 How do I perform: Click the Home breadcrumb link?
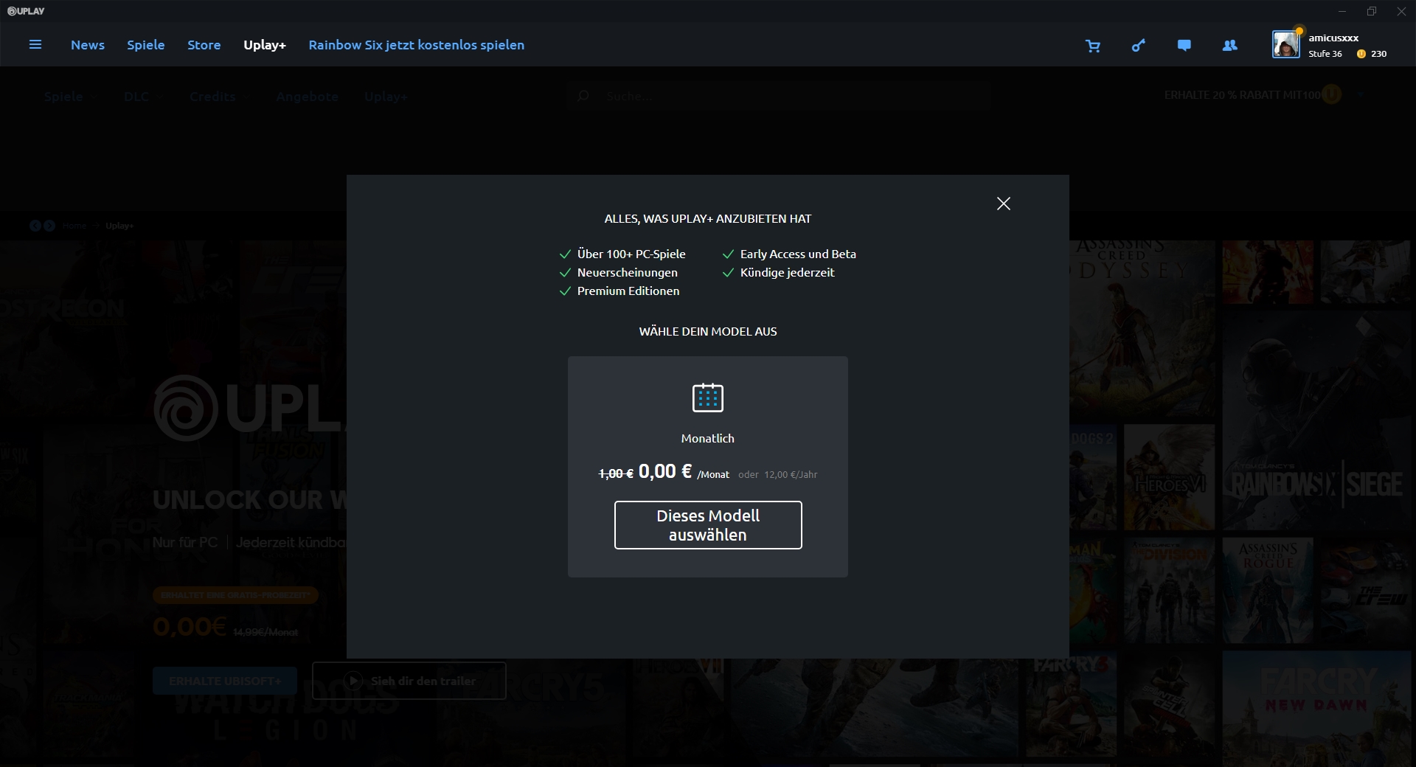point(74,226)
